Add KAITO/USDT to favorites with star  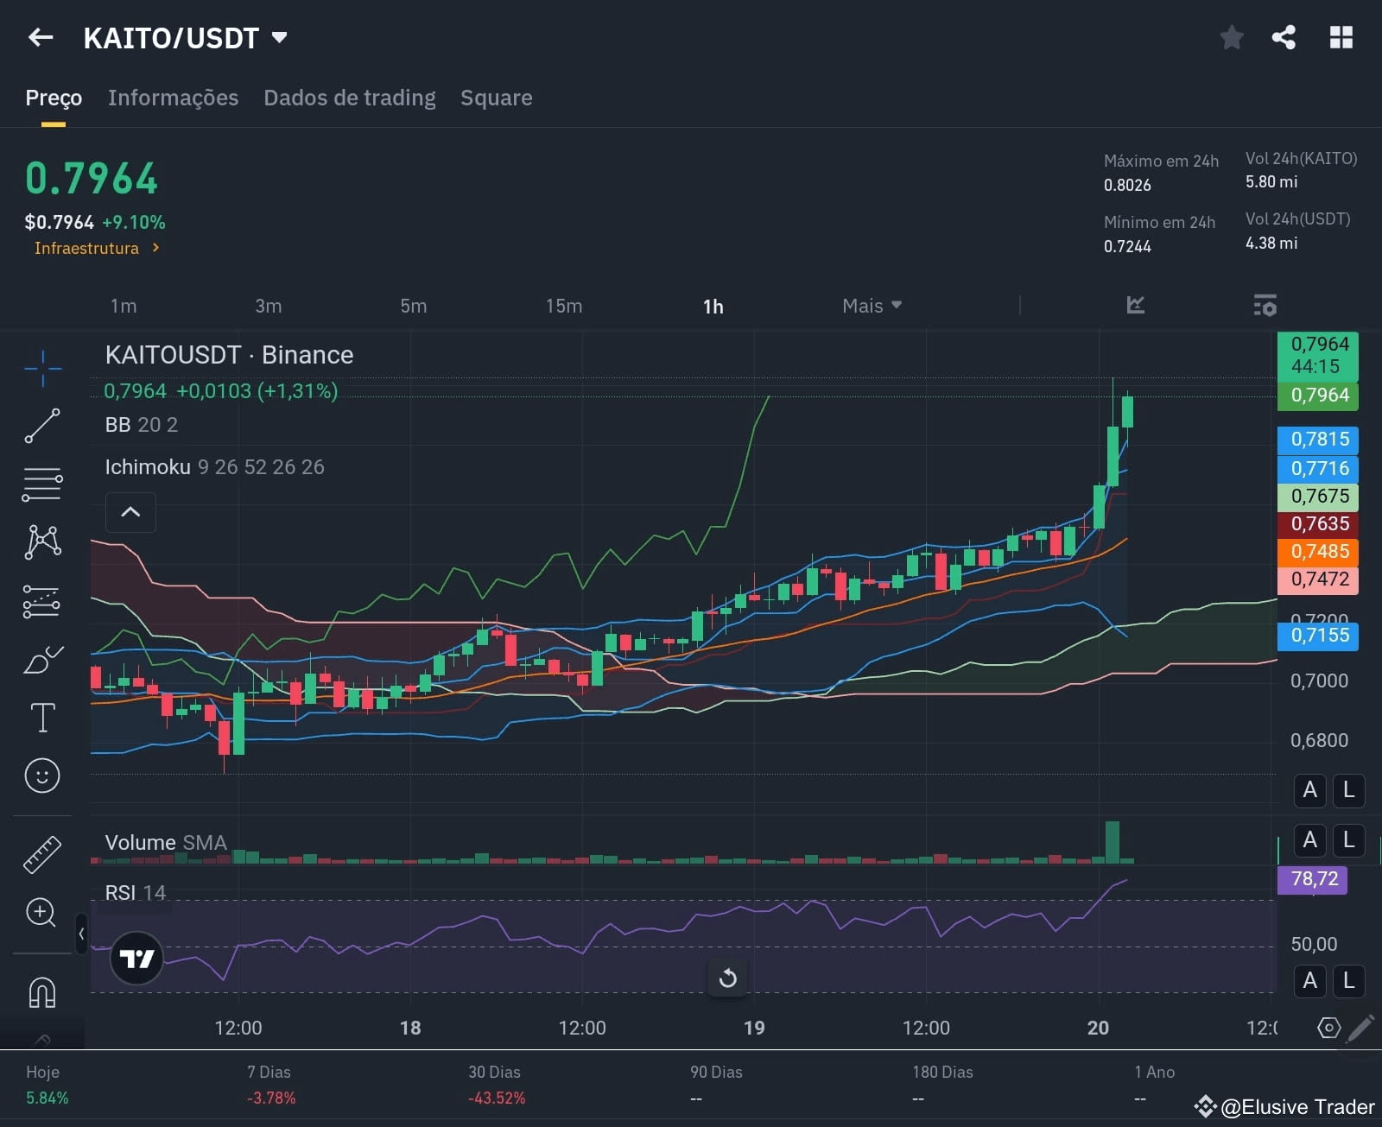coord(1232,37)
